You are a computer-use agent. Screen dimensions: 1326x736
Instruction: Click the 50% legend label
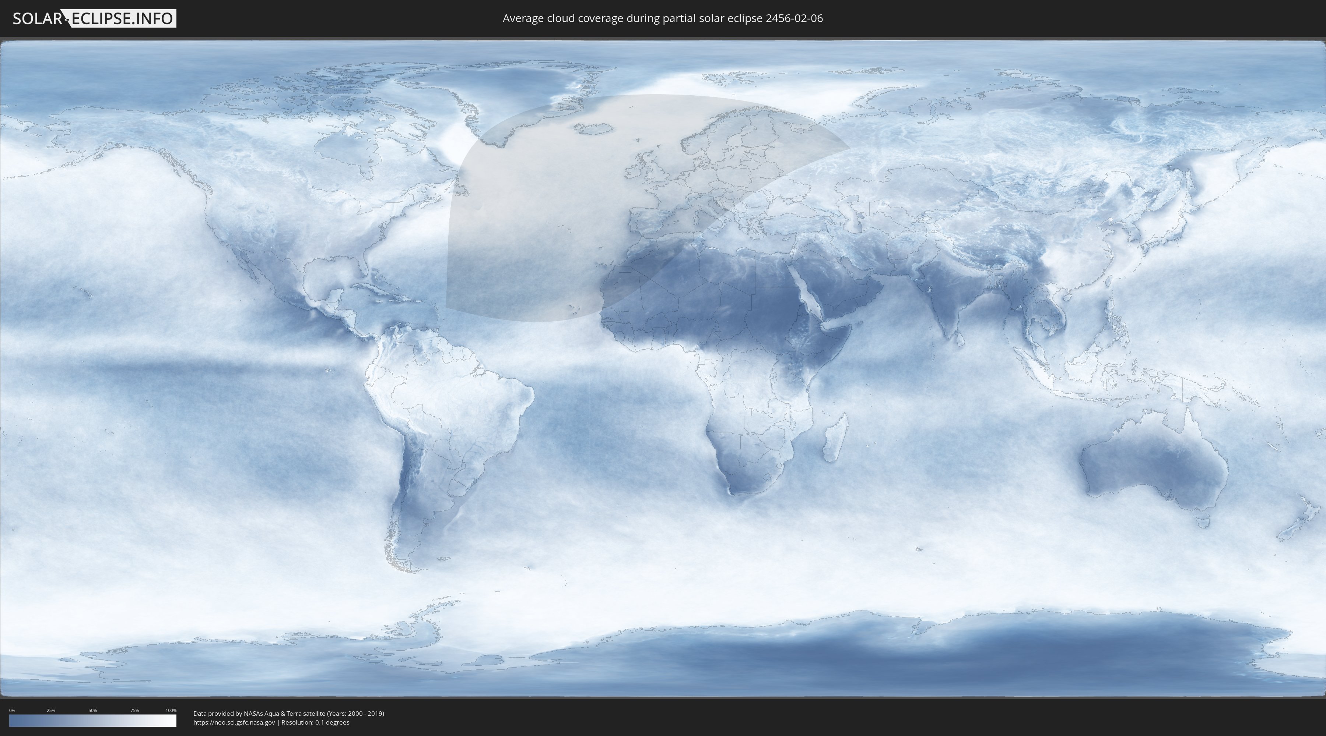(93, 710)
